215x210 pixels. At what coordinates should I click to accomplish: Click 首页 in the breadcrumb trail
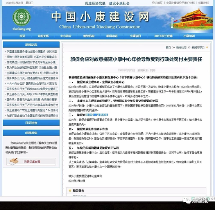pyautogui.click(x=168, y=47)
